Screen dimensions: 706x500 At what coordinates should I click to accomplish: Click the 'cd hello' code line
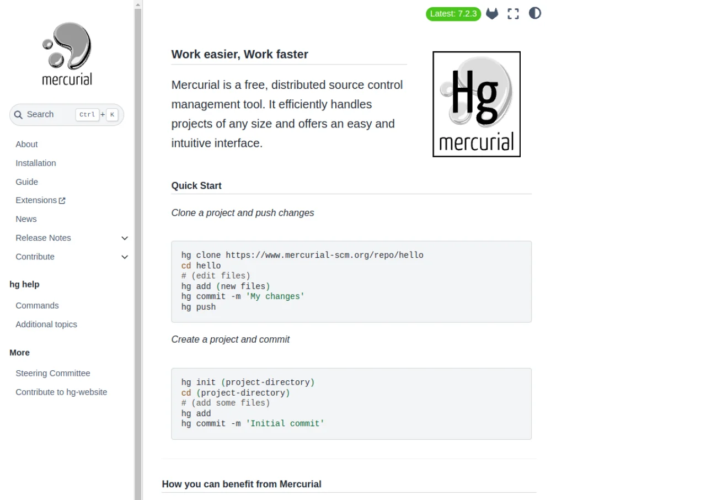pos(201,266)
